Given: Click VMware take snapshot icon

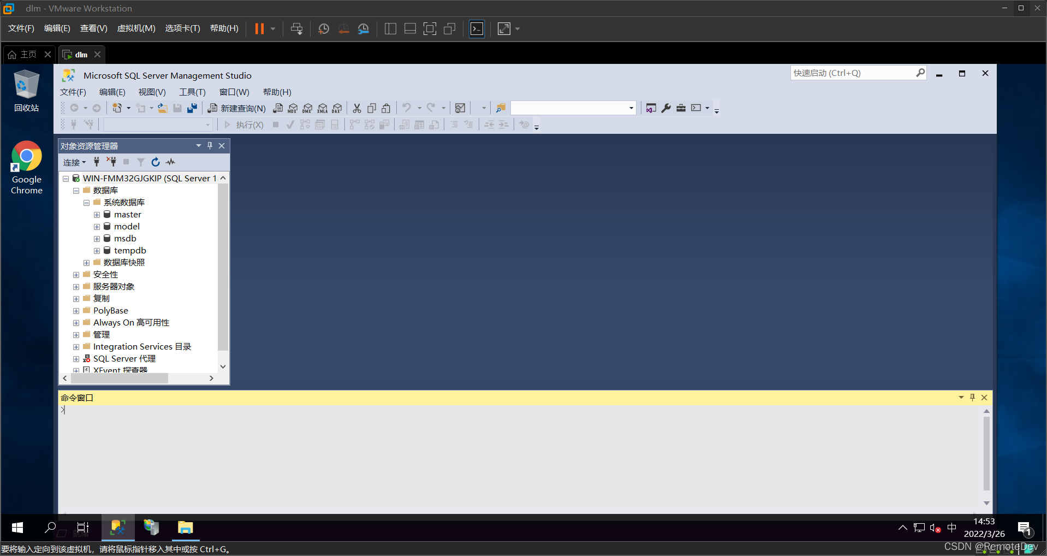Looking at the screenshot, I should pos(324,28).
